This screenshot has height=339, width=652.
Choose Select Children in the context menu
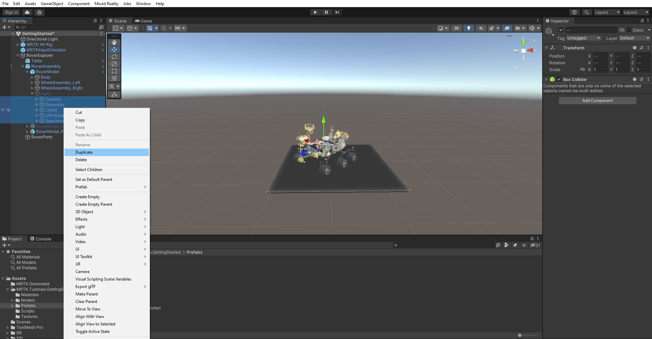point(107,170)
